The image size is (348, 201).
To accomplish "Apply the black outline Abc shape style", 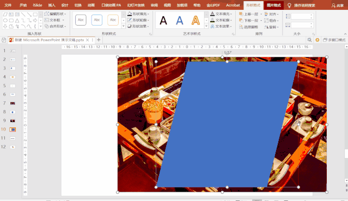I will tap(81, 20).
